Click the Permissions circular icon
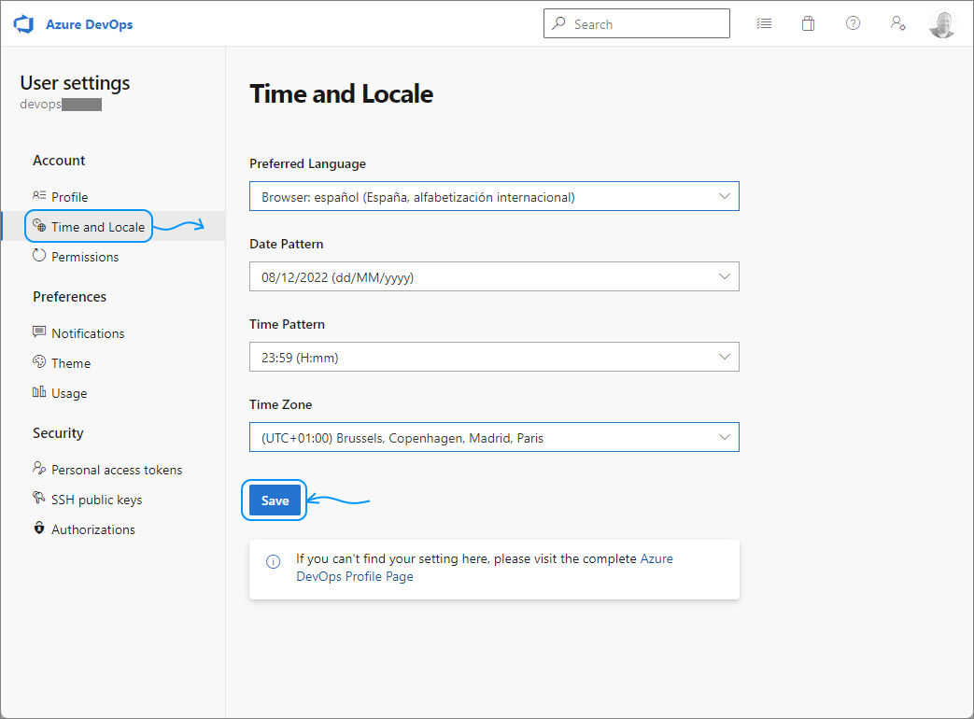The width and height of the screenshot is (974, 719). [x=39, y=255]
